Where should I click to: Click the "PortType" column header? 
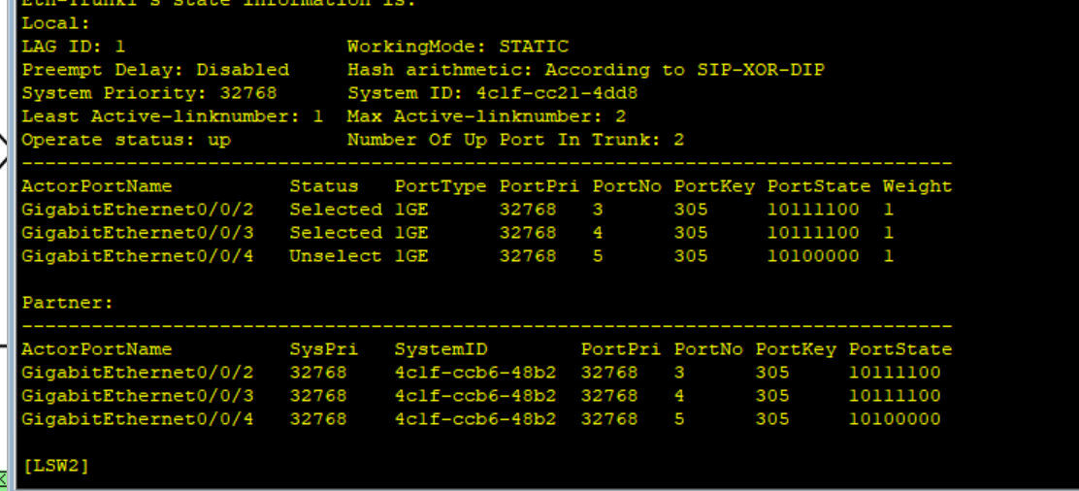441,186
